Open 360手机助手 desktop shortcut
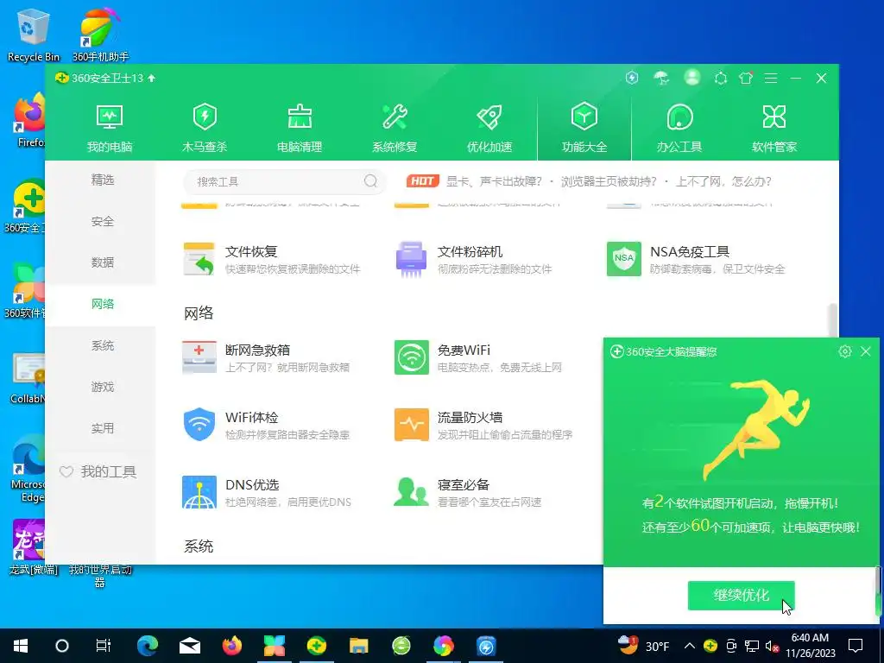This screenshot has height=663, width=884. point(100,35)
